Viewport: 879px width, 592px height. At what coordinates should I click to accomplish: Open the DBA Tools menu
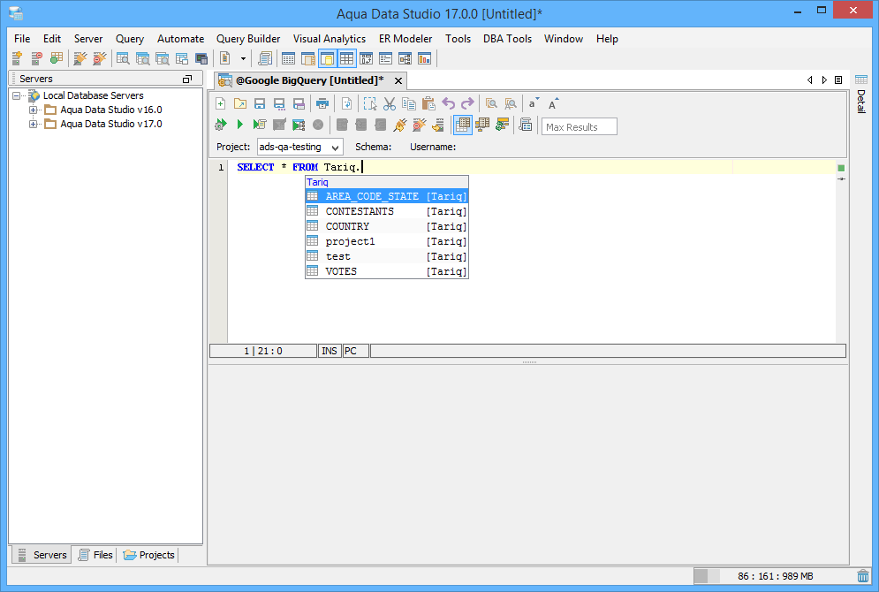coord(507,39)
